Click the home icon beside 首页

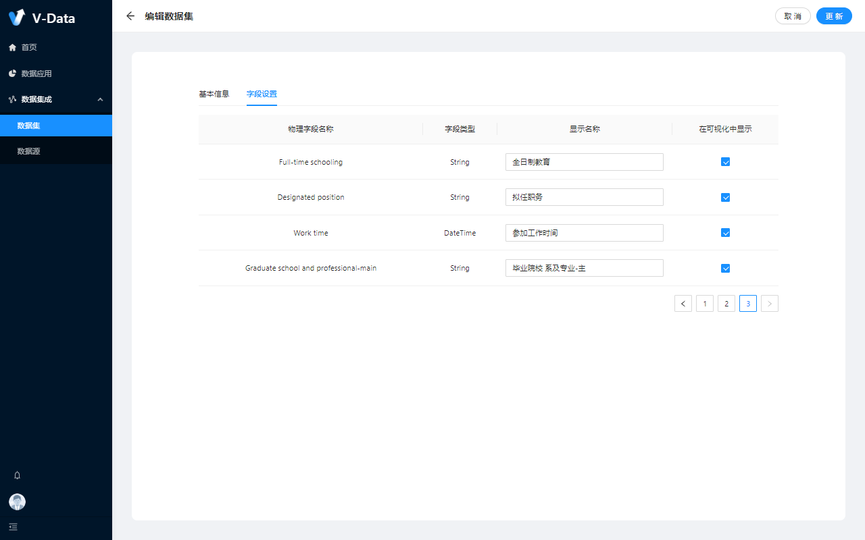pos(12,47)
